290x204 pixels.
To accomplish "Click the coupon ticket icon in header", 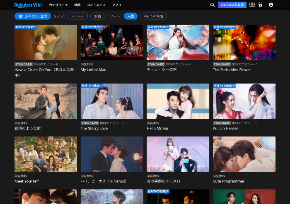I will click(252, 5).
